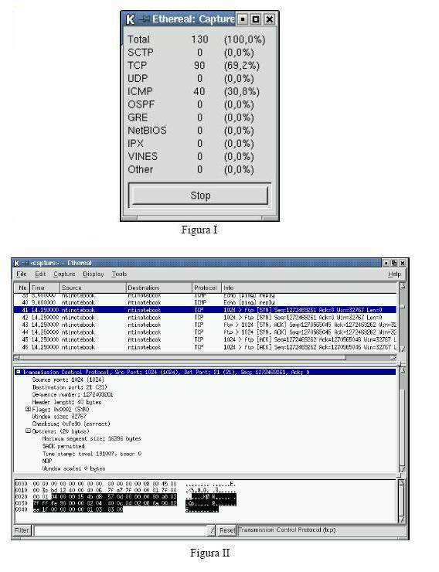This screenshot has height=572, width=439.
Task: Collapse Transmission Control Protocol tree node
Action: (x=18, y=372)
